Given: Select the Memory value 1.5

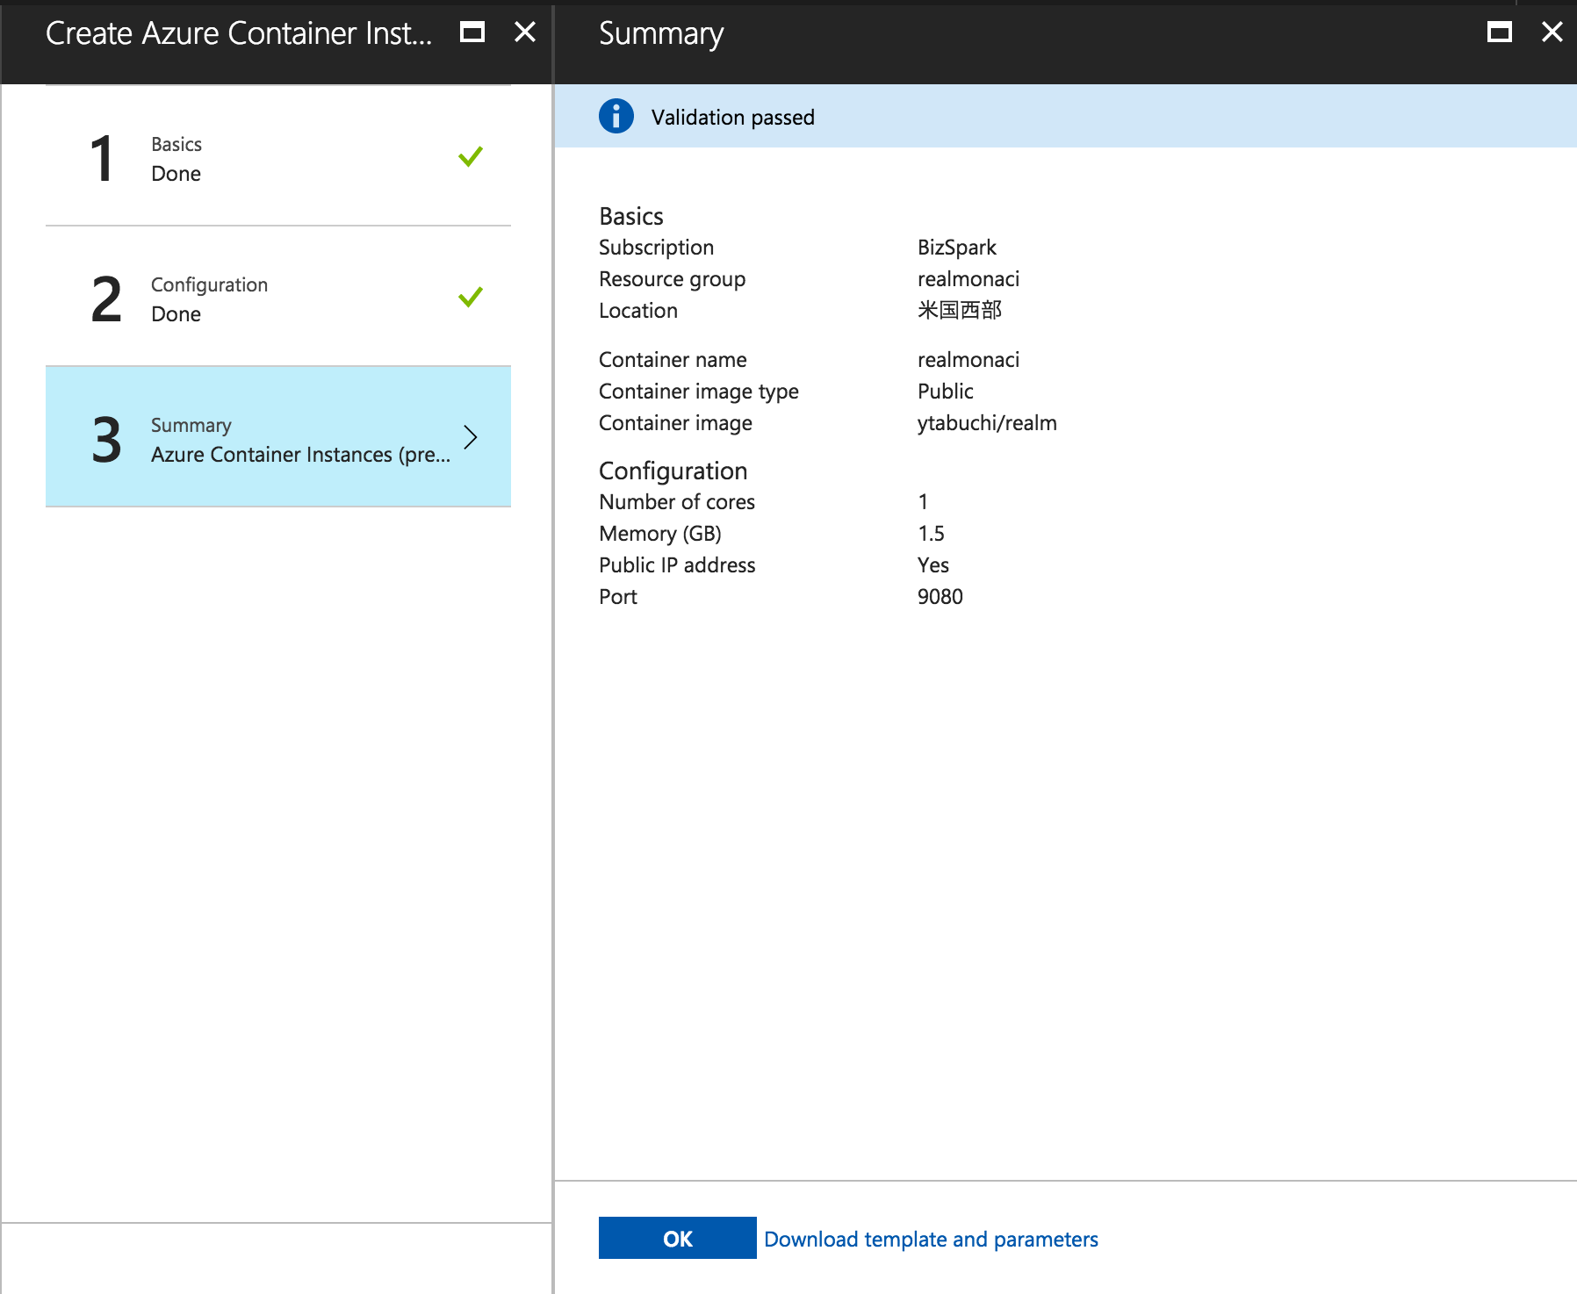Looking at the screenshot, I should pos(931,534).
